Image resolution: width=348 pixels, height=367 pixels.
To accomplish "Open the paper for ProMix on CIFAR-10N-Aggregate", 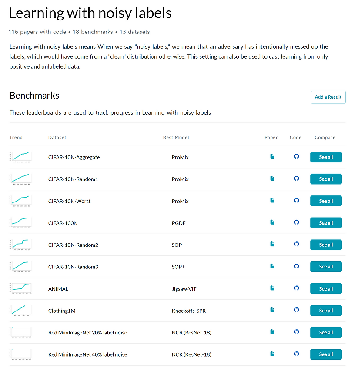I will [272, 157].
